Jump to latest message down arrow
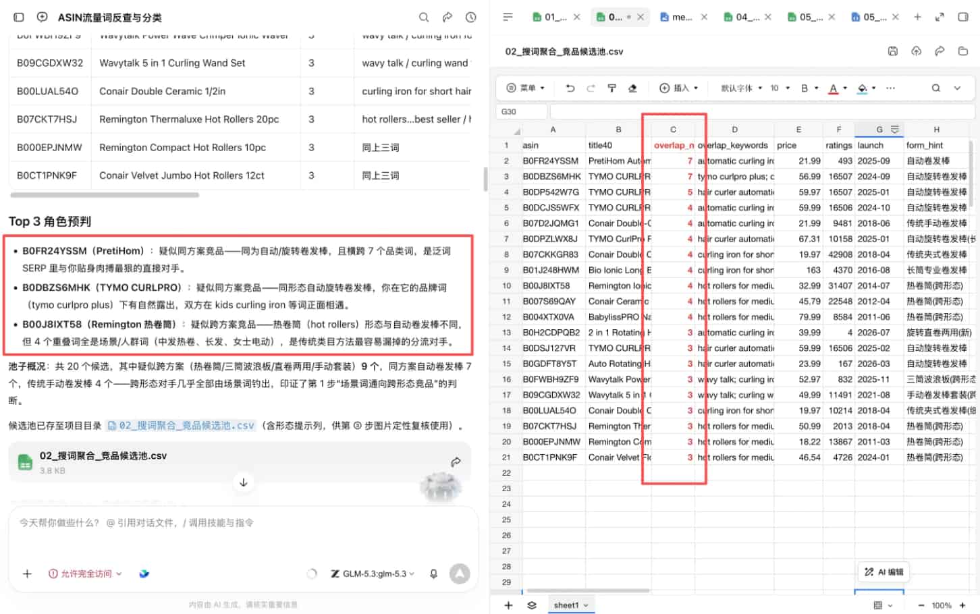Image resolution: width=980 pixels, height=614 pixels. tap(243, 482)
